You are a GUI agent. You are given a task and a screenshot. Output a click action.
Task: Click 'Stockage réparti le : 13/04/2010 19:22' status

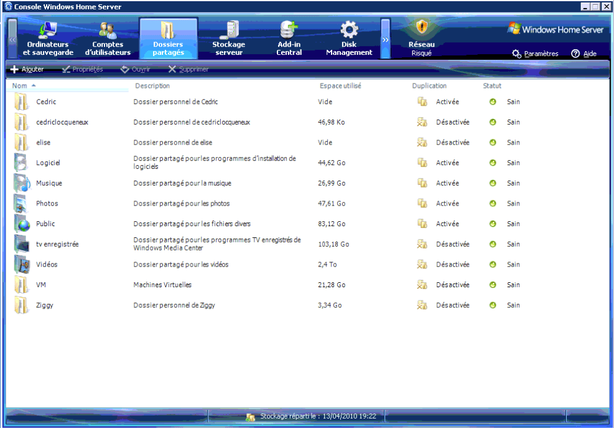[x=319, y=416]
